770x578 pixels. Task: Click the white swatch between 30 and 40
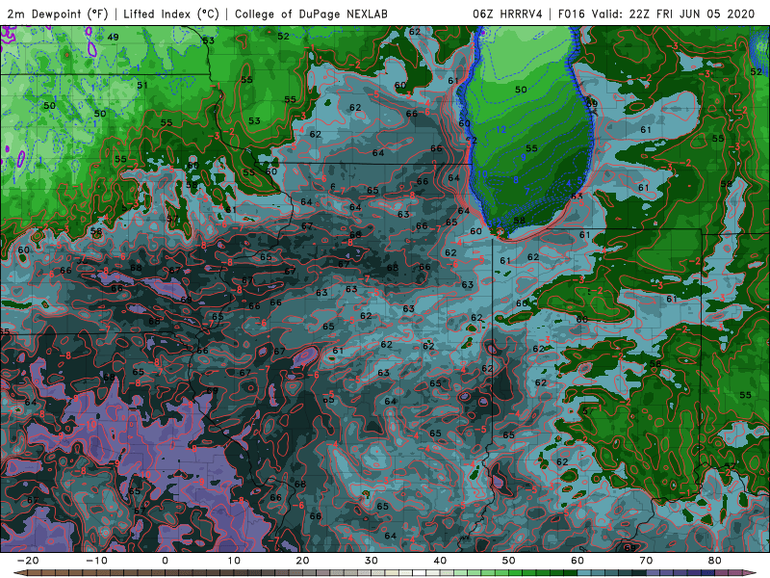coord(420,572)
